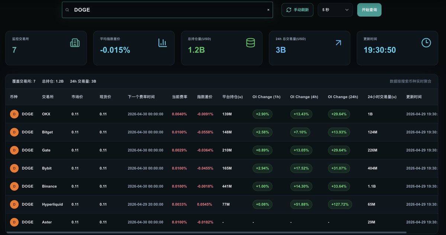The width and height of the screenshot is (446, 235).
Task: Click the 441M open interest value
Action: (227, 186)
